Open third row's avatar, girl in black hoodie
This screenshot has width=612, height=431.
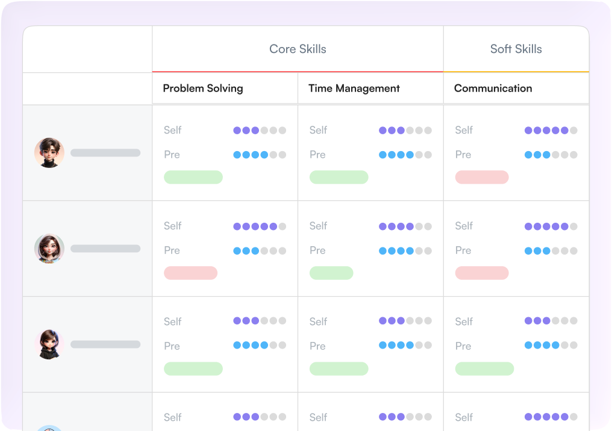point(49,344)
